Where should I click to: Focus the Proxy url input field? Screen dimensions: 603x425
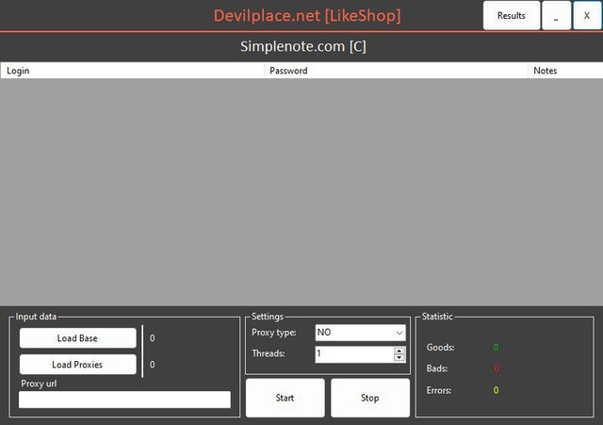tap(124, 400)
